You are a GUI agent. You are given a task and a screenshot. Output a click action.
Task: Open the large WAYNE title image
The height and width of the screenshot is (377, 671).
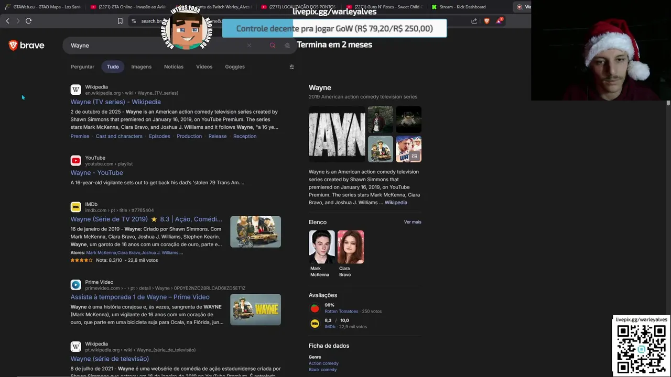[x=337, y=134]
